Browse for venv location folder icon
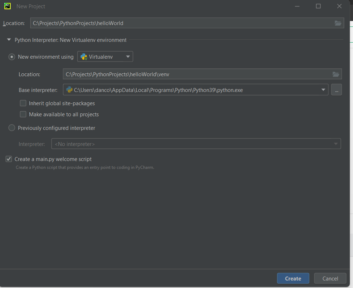Viewport: 353px width, 288px height. point(336,74)
